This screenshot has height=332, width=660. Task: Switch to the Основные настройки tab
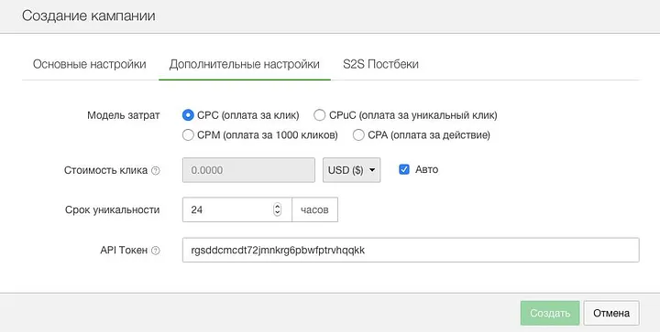tap(90, 64)
